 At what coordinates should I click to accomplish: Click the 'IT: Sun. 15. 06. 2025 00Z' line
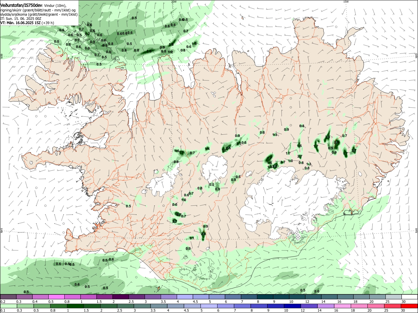pyautogui.click(x=21, y=19)
